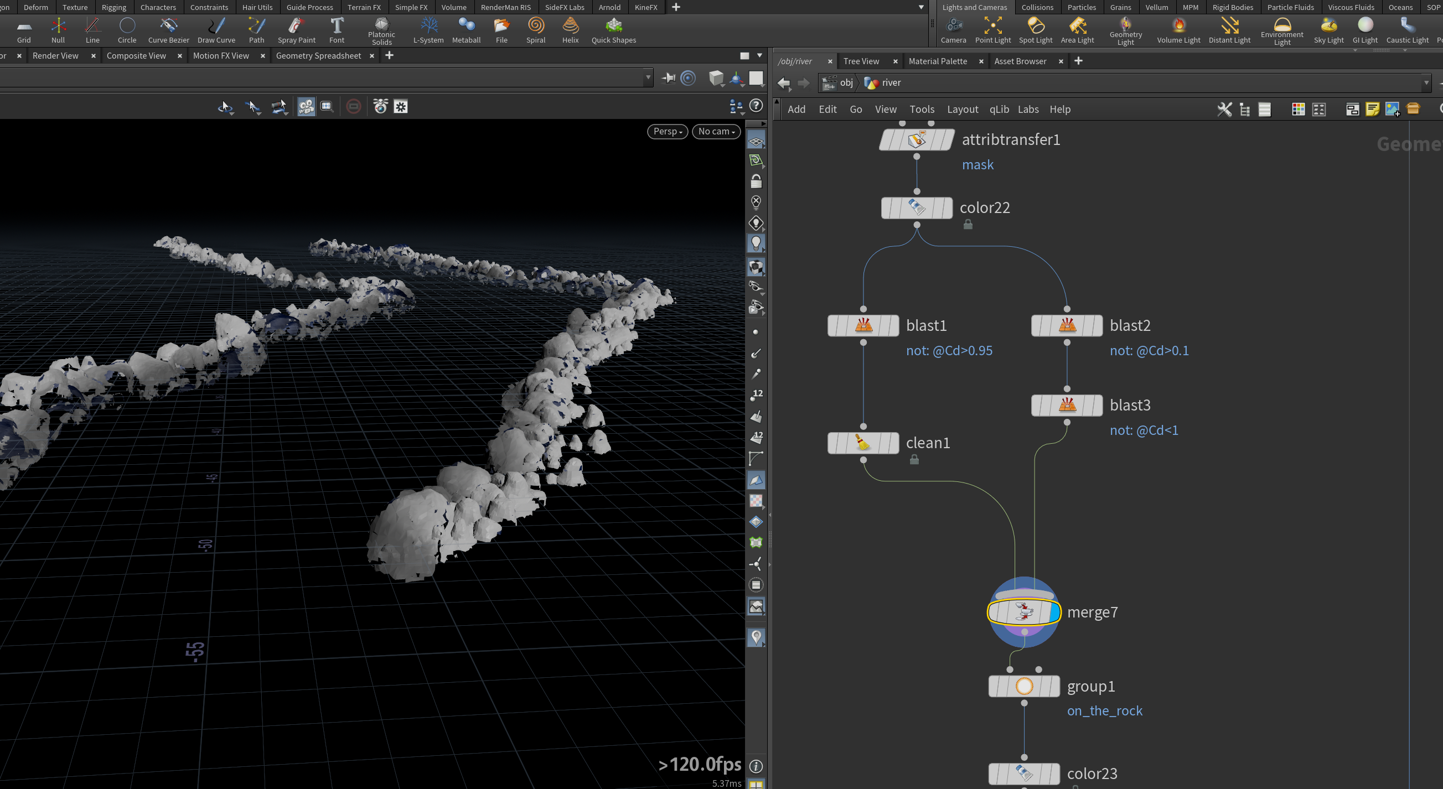1443x789 pixels.
Task: Toggle the display flag on merge7 node
Action: point(1054,612)
